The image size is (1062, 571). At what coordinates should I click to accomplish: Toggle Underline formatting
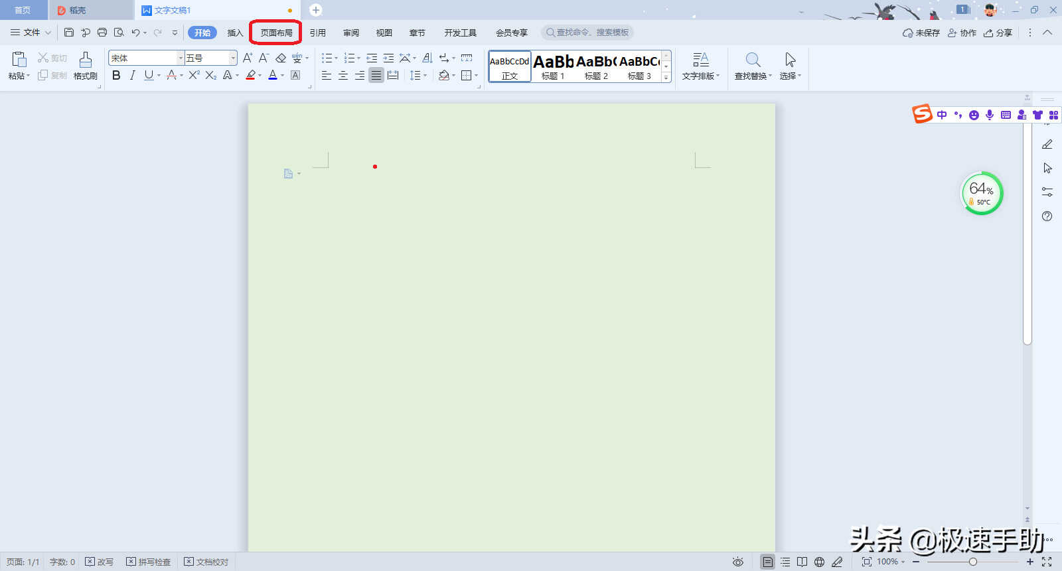tap(149, 75)
